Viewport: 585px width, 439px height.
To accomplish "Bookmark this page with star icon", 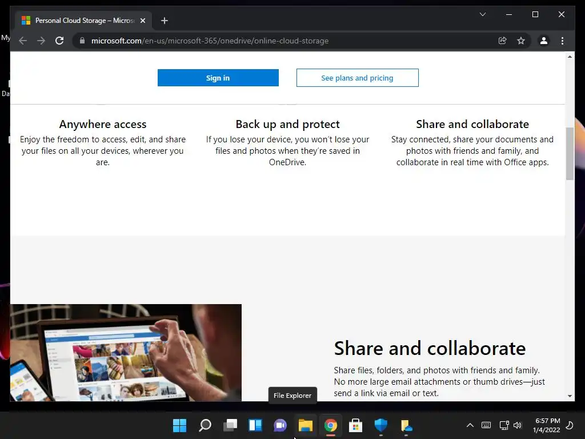I will point(521,41).
